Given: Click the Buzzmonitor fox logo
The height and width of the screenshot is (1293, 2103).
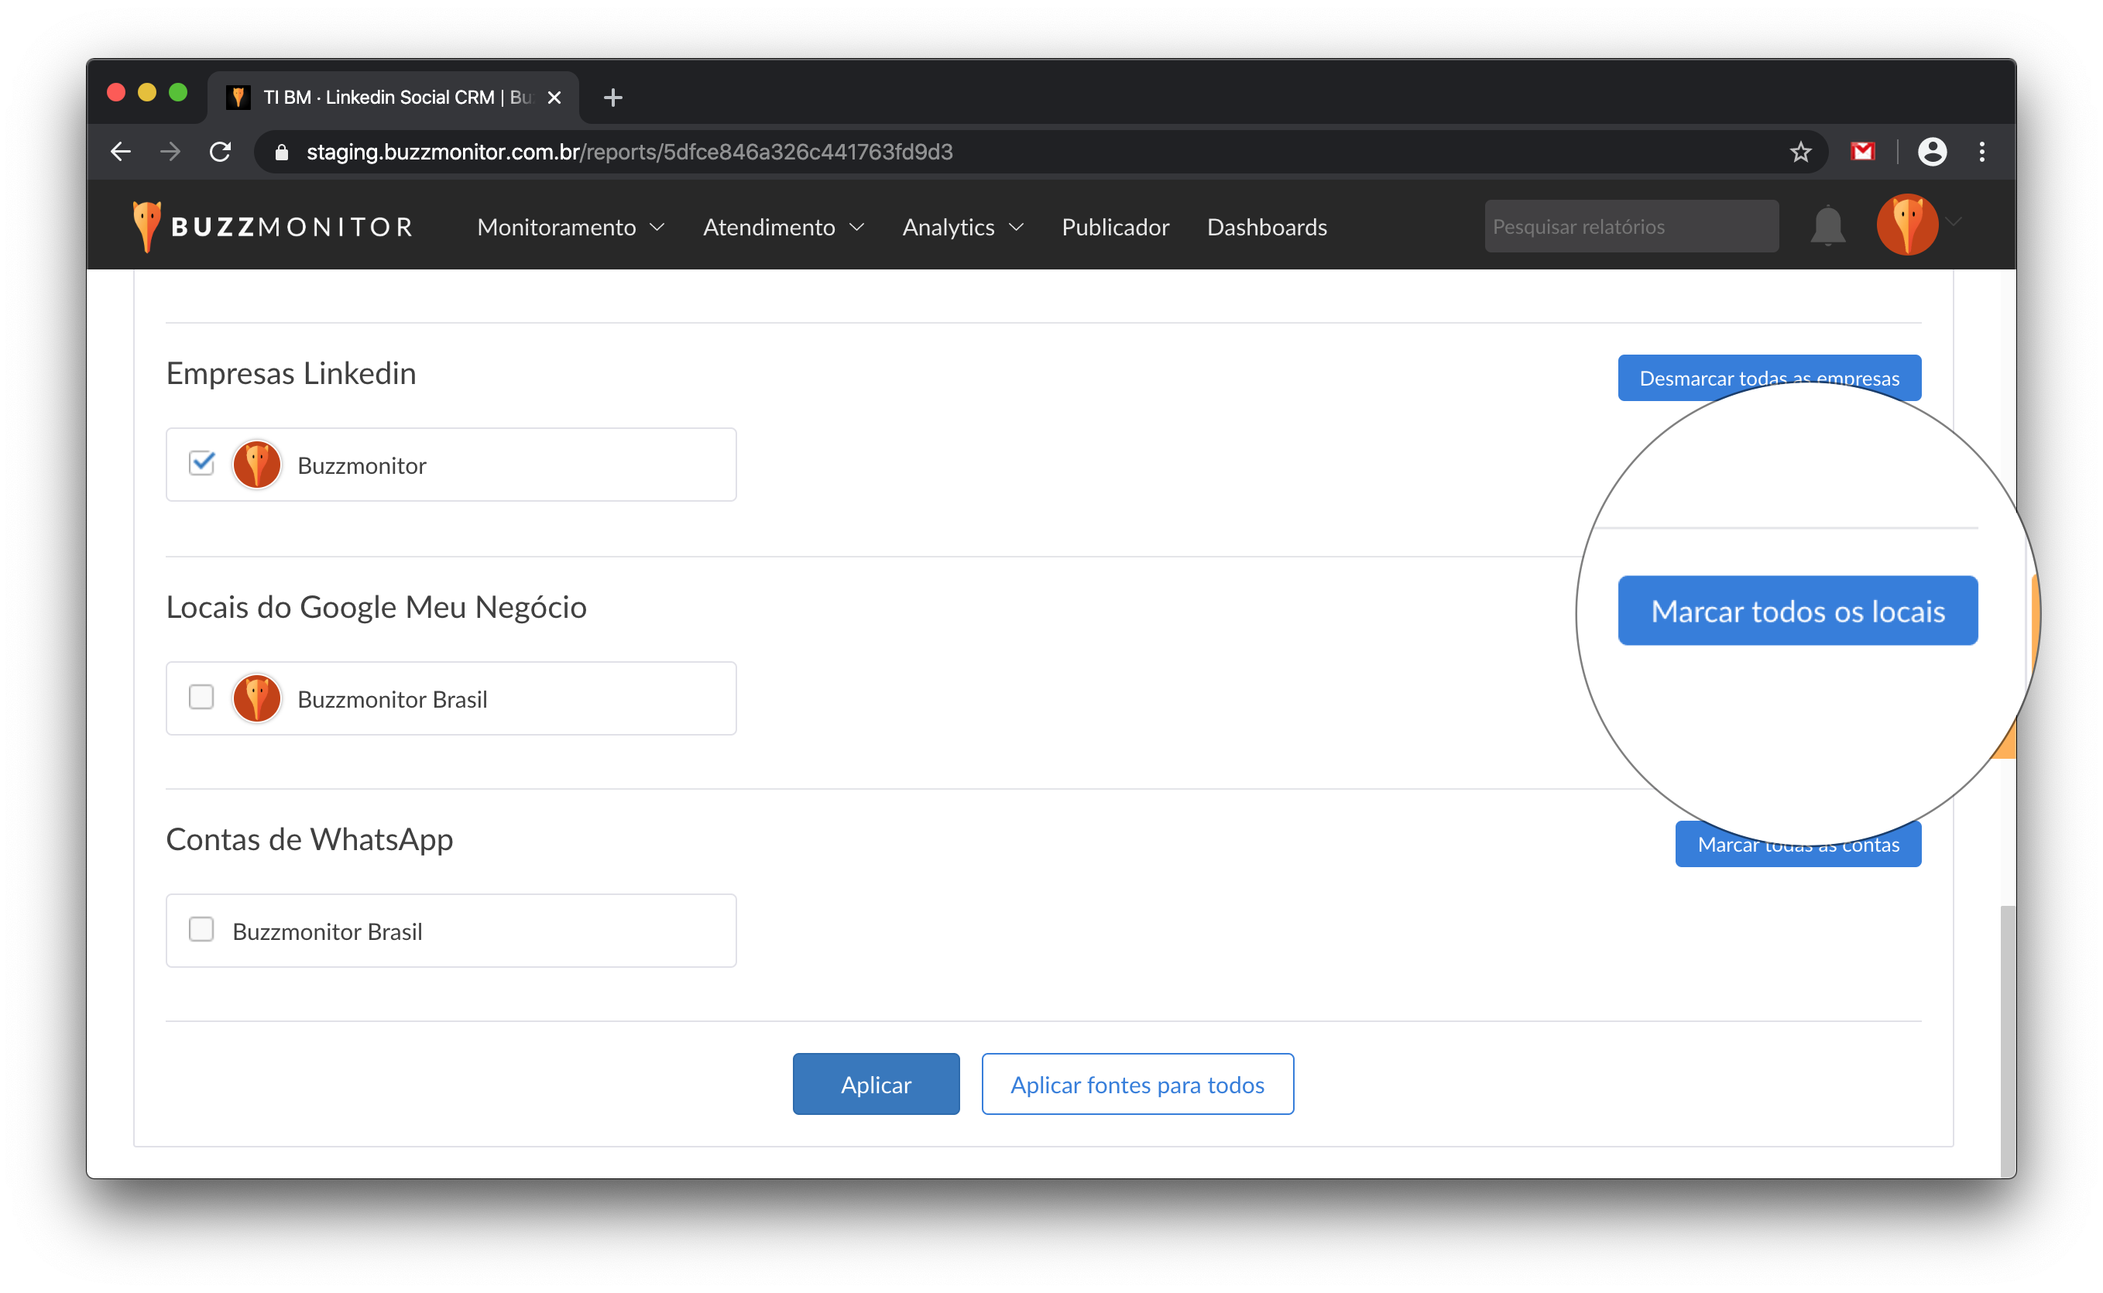Looking at the screenshot, I should click(x=147, y=226).
